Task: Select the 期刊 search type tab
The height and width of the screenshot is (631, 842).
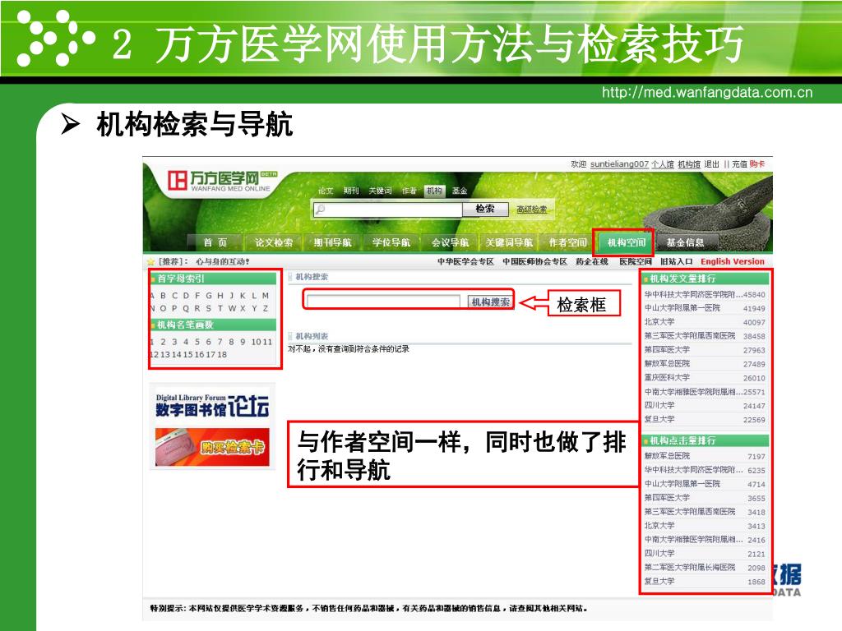Action: (x=350, y=191)
